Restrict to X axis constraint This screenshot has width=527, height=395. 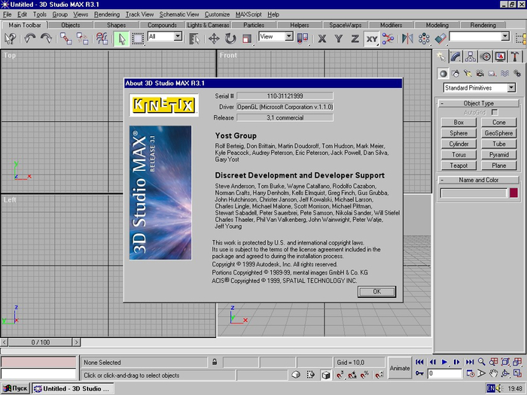point(322,38)
